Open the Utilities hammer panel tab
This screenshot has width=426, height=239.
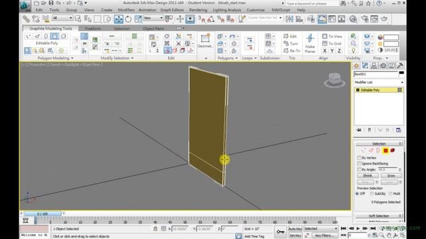tap(400, 66)
